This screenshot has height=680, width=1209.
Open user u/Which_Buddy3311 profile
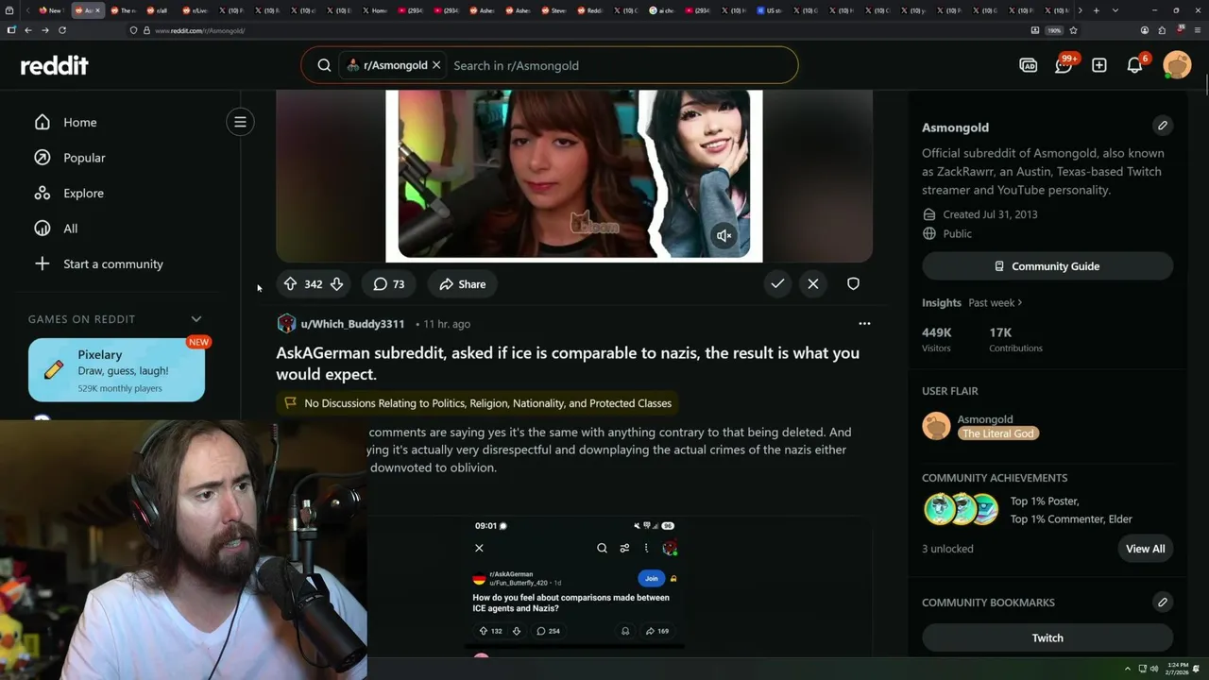click(351, 324)
